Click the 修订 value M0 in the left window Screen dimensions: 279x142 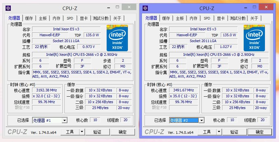pos(123,66)
